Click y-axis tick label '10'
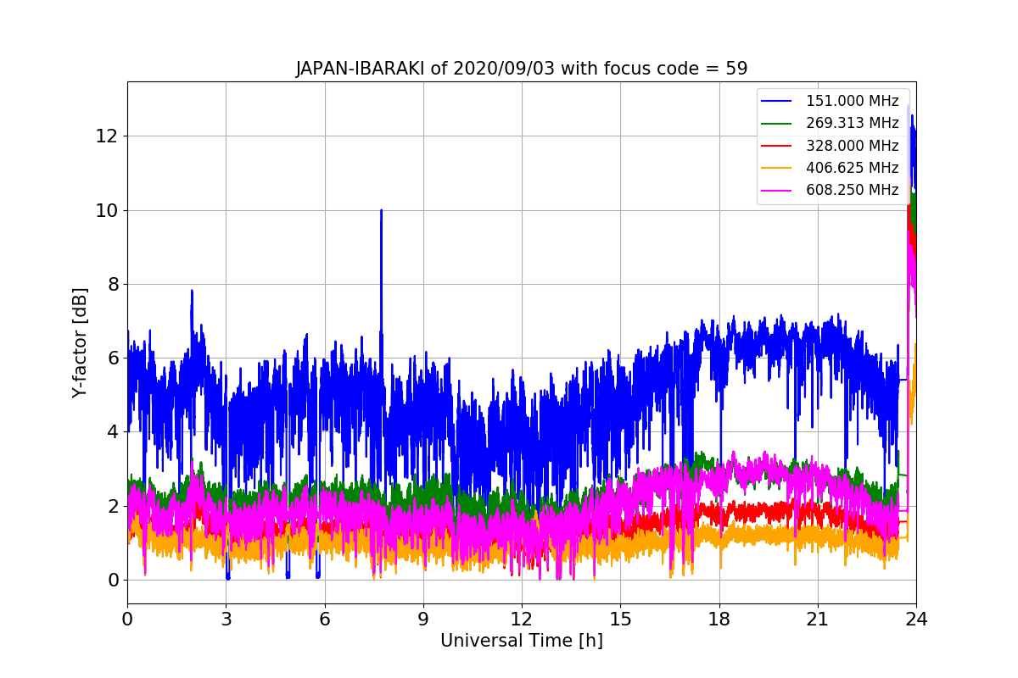This screenshot has width=1018, height=678. (x=108, y=210)
